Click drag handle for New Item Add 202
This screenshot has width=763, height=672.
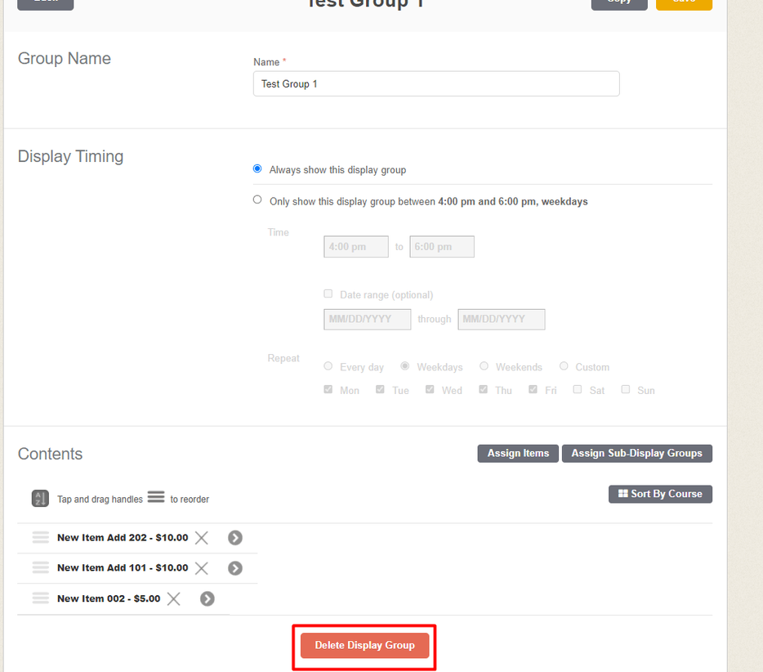(x=41, y=538)
